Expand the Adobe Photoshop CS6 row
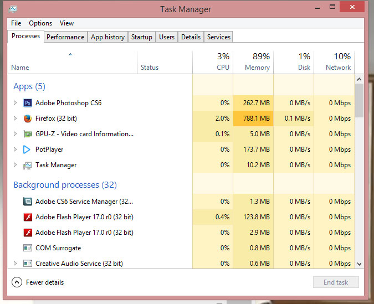Screen dimensions: 374x304 [15, 103]
